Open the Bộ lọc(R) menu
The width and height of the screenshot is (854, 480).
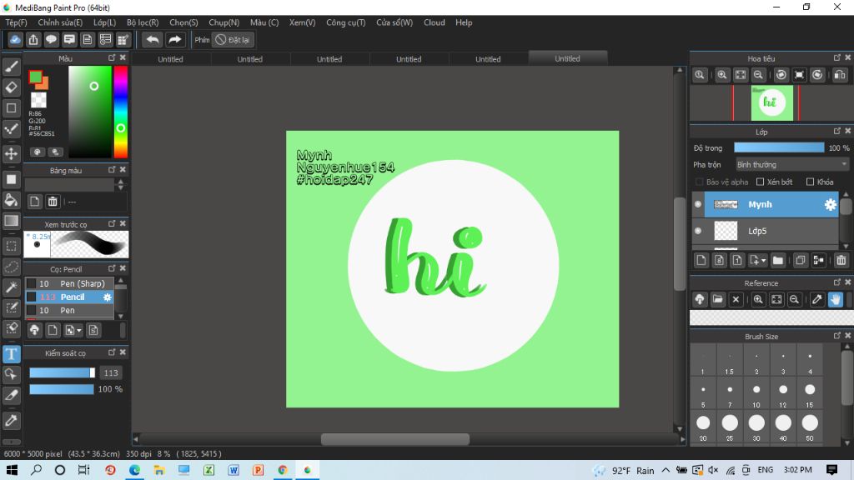tap(143, 22)
